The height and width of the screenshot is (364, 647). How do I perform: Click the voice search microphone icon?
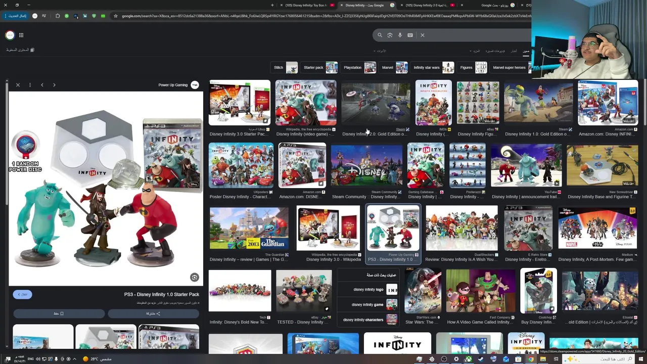tap(400, 35)
